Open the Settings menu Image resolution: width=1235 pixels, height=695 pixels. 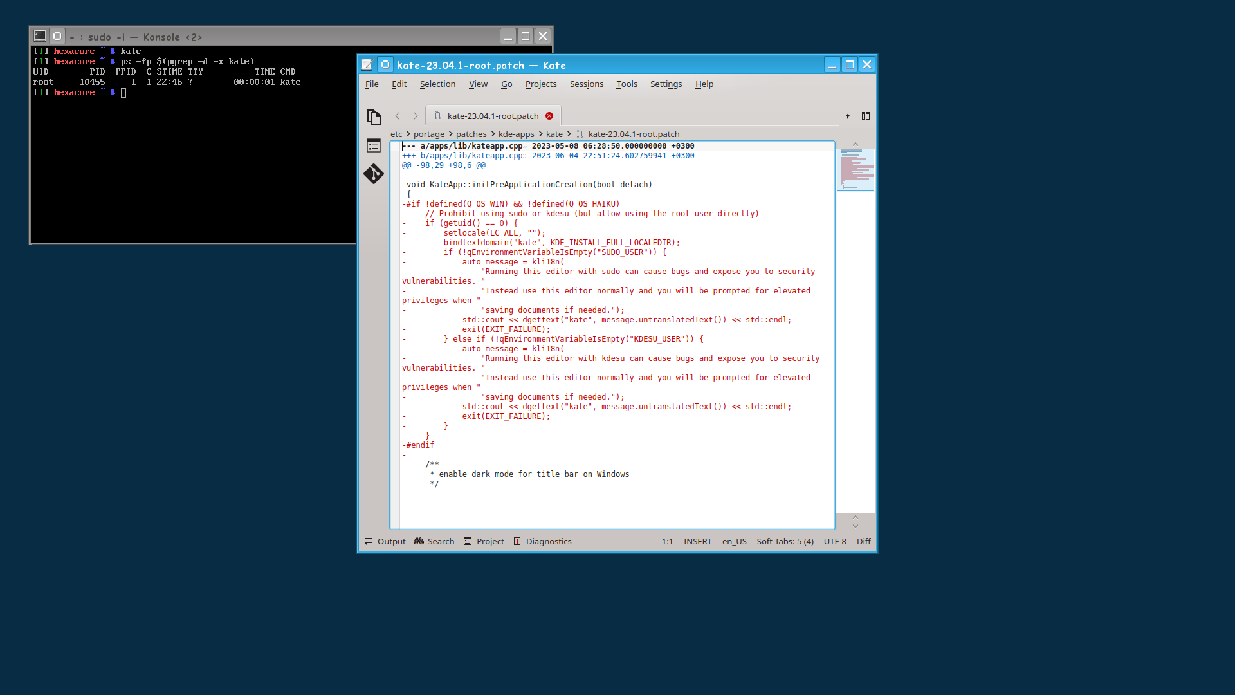click(x=666, y=84)
